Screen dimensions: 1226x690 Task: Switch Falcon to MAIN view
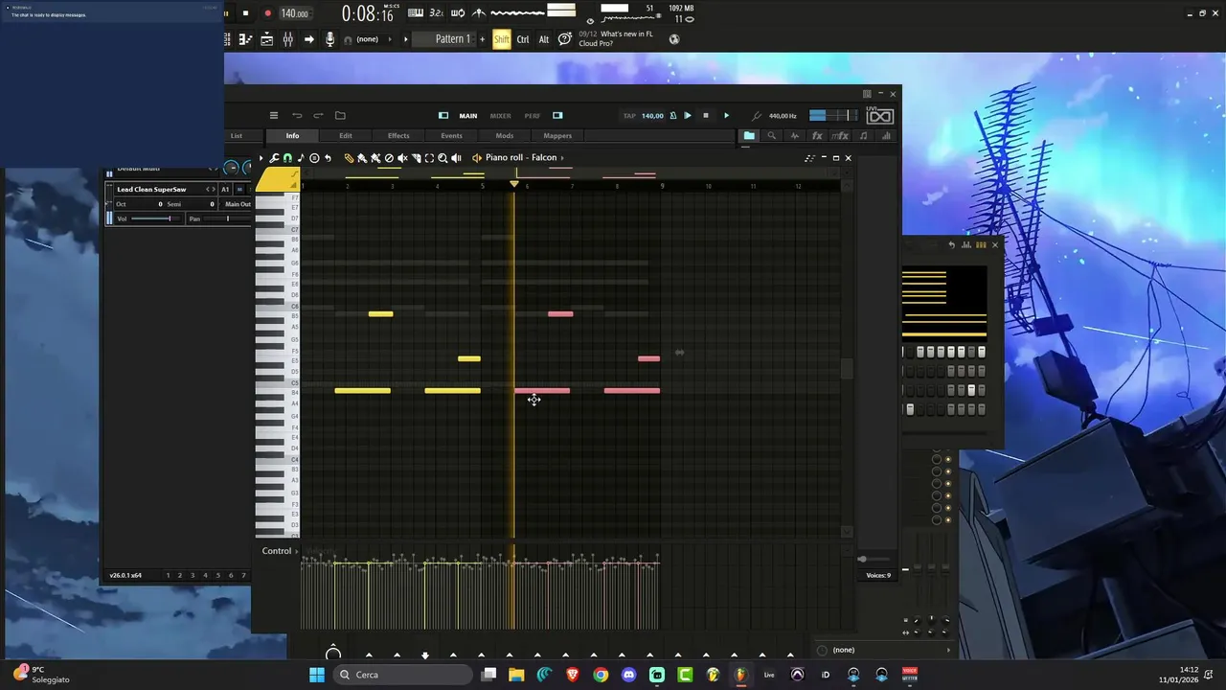point(467,116)
